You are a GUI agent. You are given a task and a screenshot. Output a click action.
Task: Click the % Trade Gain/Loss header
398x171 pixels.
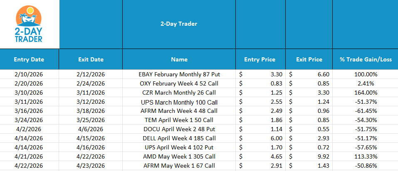pyautogui.click(x=366, y=59)
